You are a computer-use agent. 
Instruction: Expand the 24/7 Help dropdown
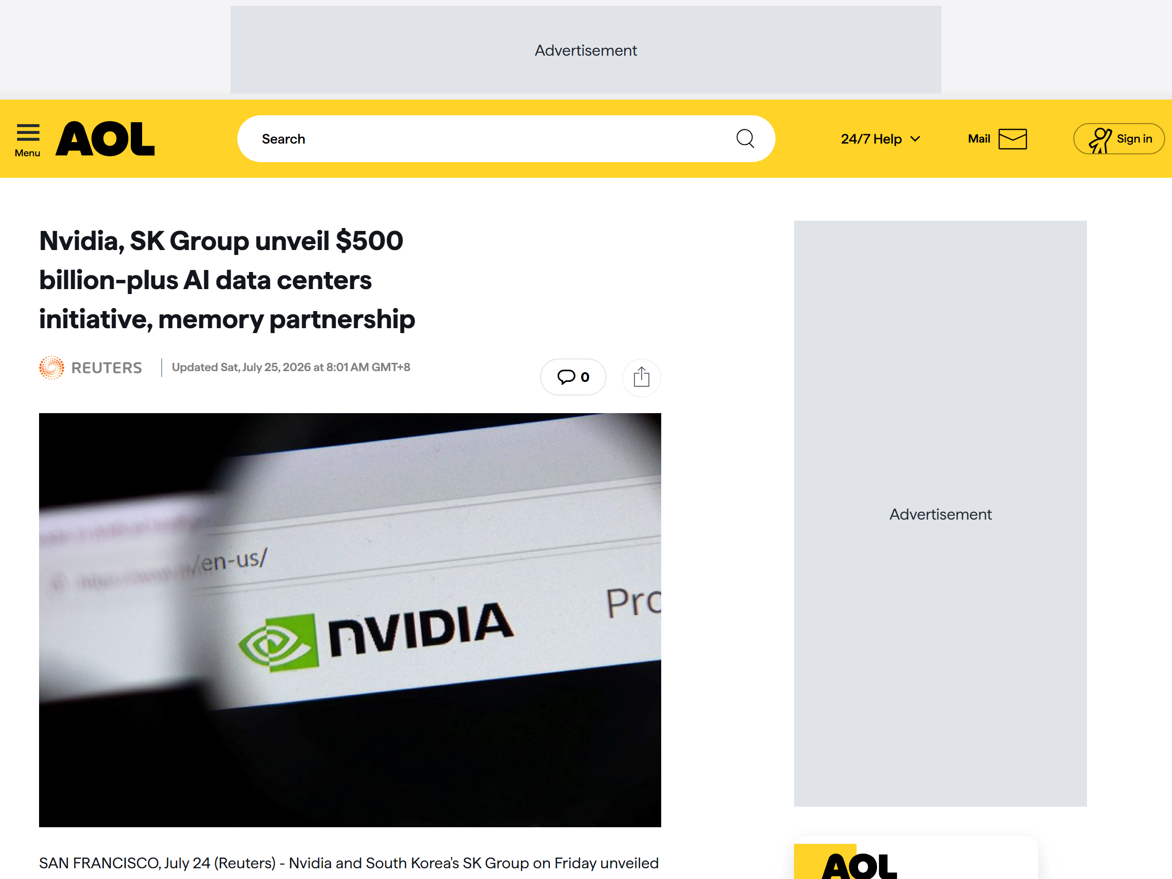click(880, 139)
